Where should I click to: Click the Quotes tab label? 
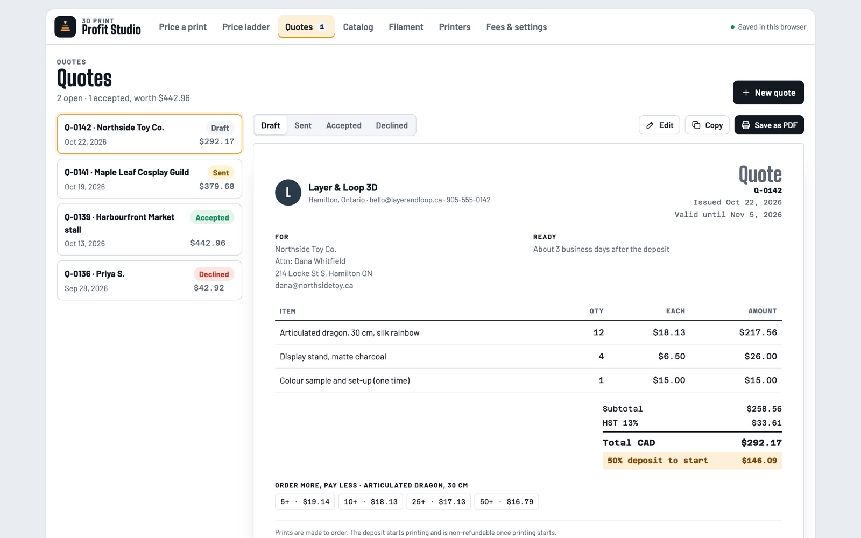[x=299, y=27]
